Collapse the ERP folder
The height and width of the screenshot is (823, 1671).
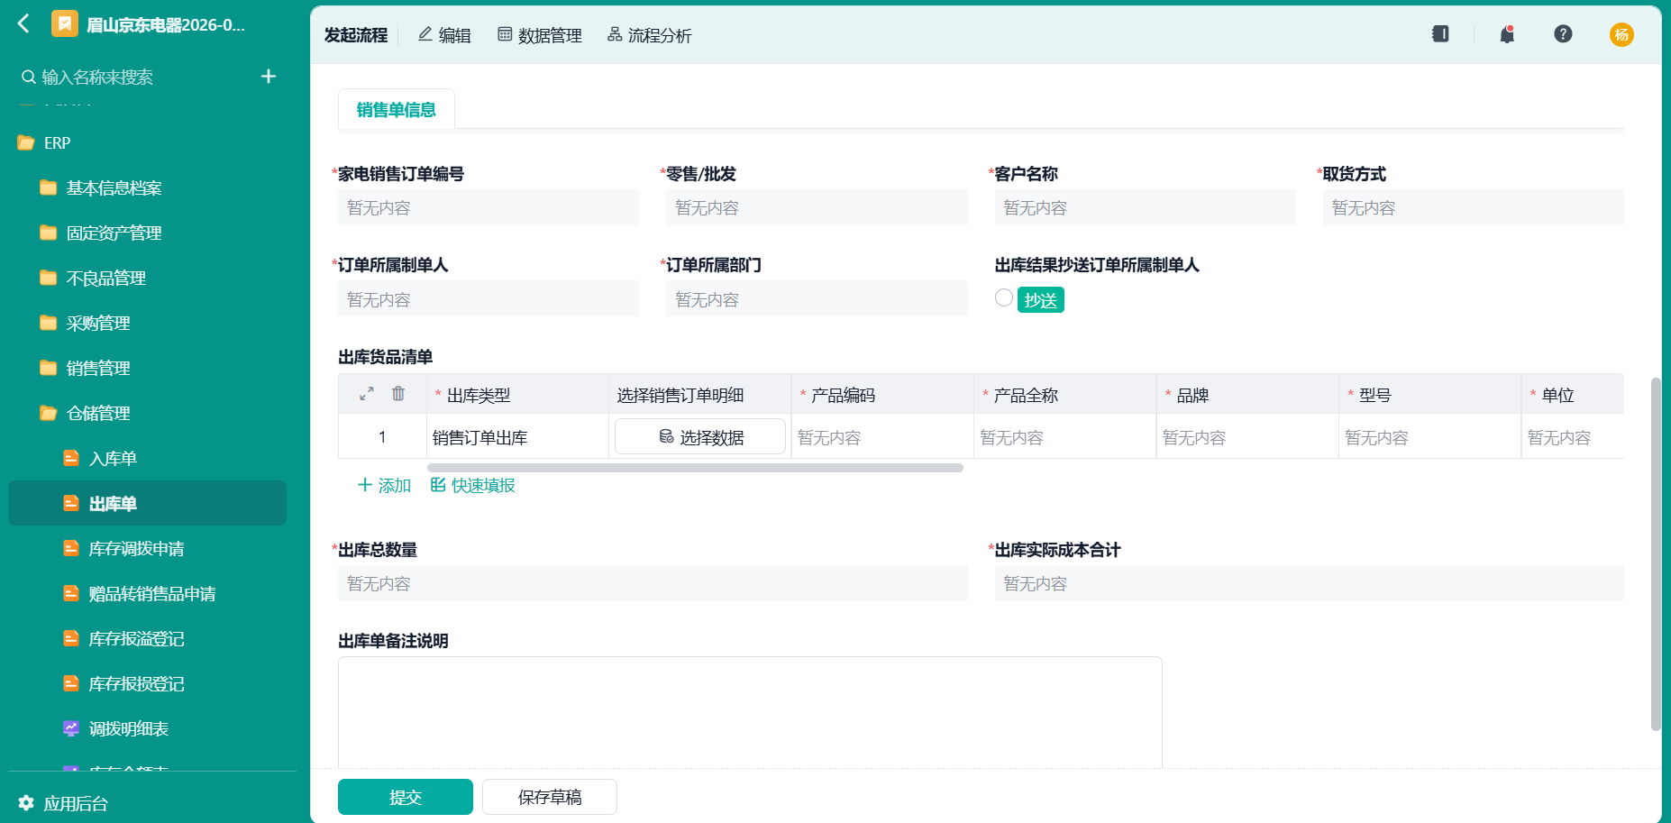[26, 142]
